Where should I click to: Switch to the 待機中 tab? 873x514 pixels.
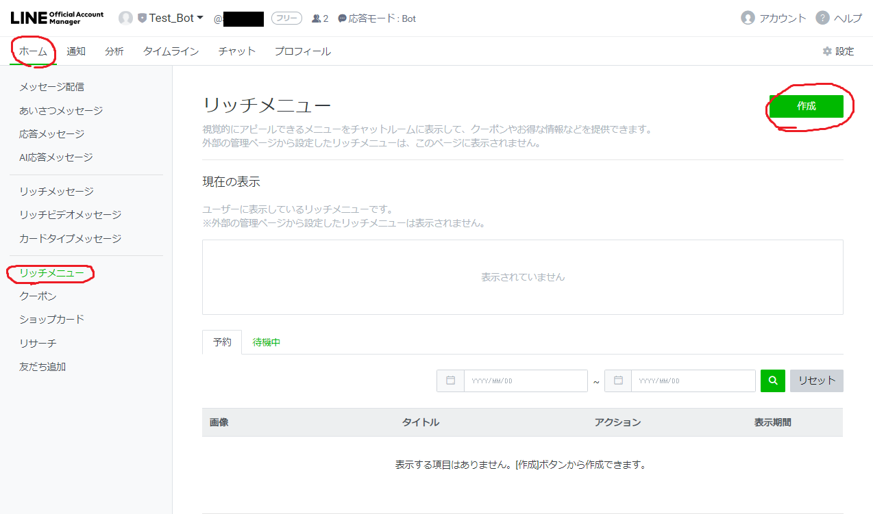coord(267,342)
